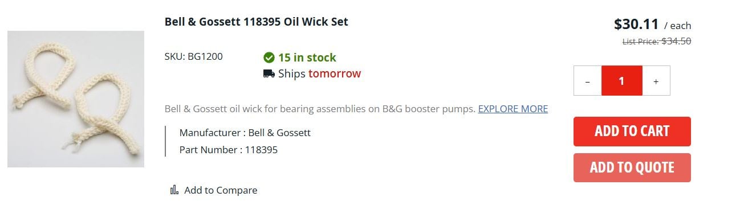Click the Part Number 118395 line
The width and height of the screenshot is (748, 209).
[229, 150]
